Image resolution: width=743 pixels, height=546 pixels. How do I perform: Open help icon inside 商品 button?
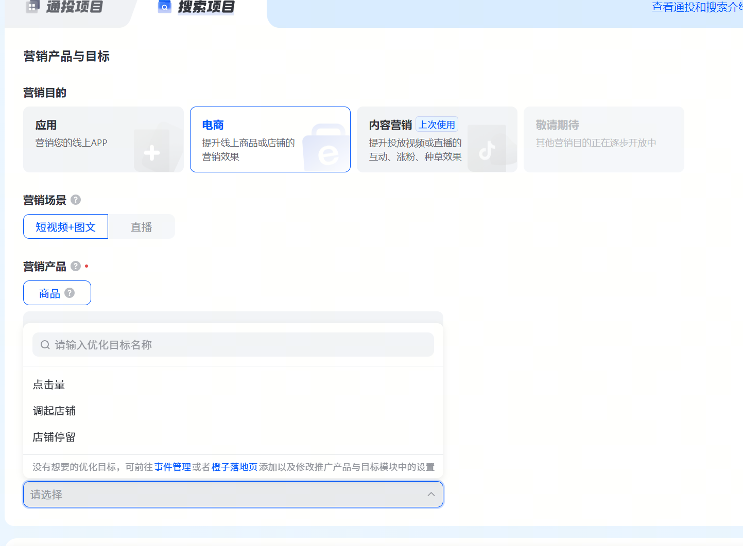tap(70, 293)
